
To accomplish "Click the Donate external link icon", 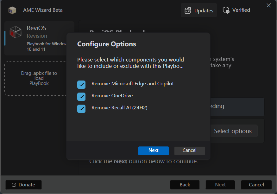I will pos(14,185).
